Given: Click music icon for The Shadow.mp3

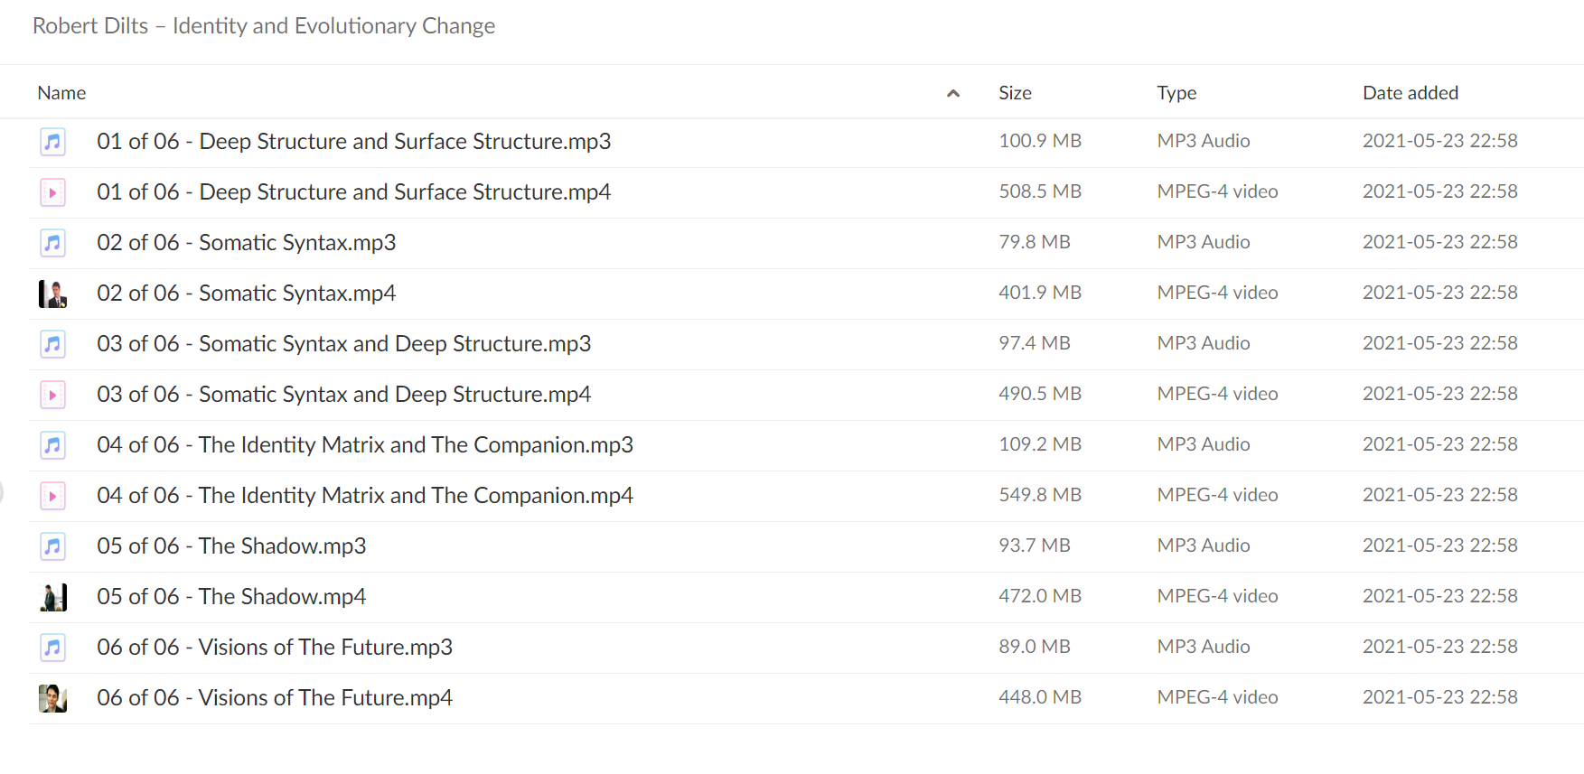Looking at the screenshot, I should tap(52, 546).
